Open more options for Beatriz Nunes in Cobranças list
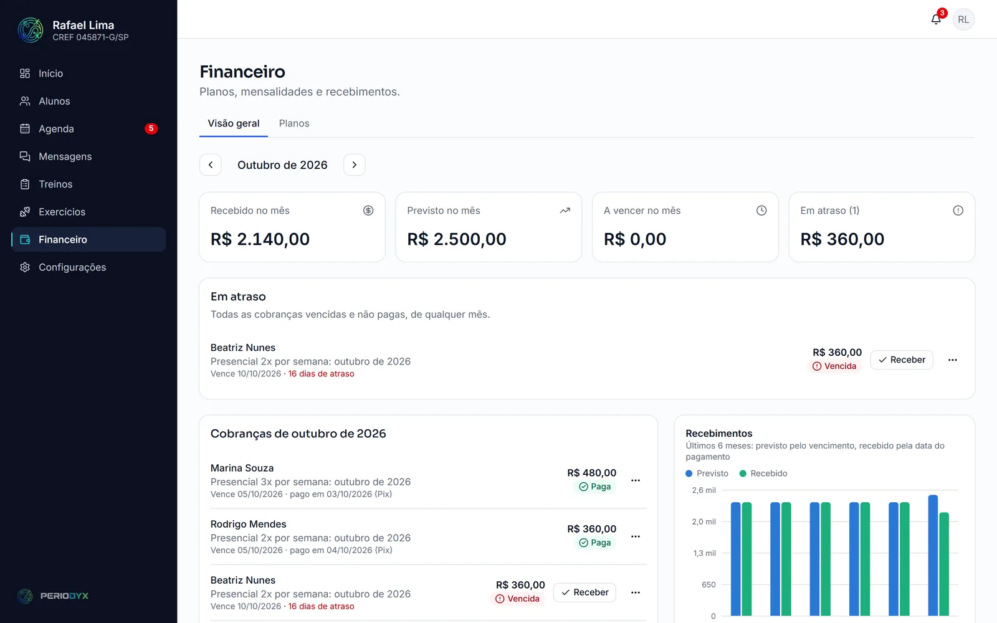Screen dimensions: 997x623 636,592
